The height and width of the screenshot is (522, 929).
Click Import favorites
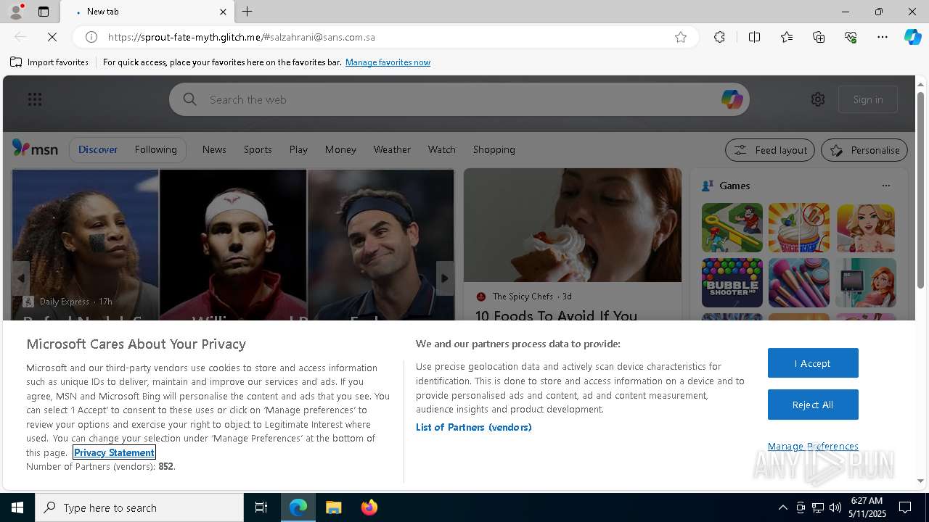click(49, 62)
